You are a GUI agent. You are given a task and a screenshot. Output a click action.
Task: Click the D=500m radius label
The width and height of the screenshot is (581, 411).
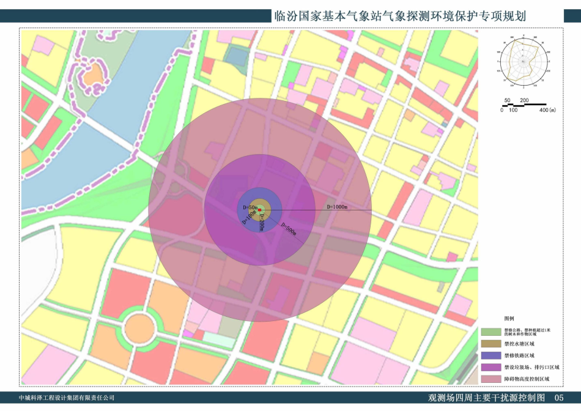click(289, 229)
